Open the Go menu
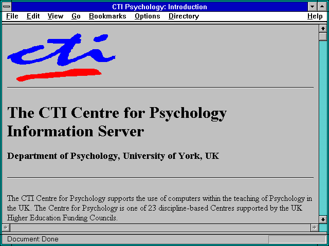Image resolution: width=329 pixels, height=246 pixels. [x=76, y=16]
